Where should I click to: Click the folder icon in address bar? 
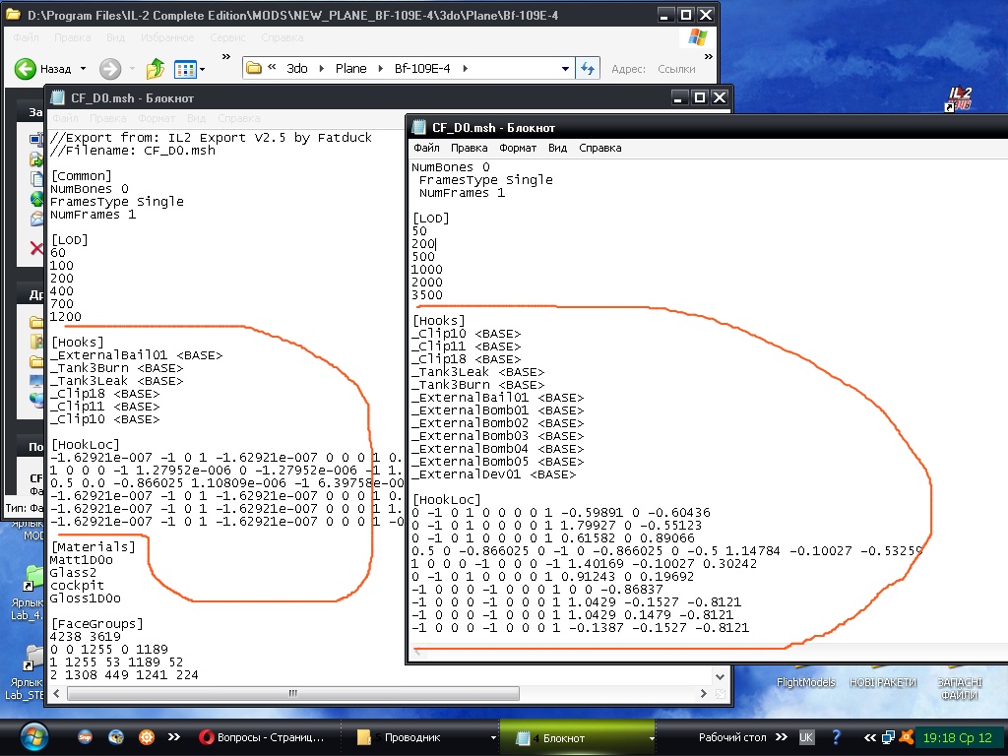pyautogui.click(x=254, y=68)
